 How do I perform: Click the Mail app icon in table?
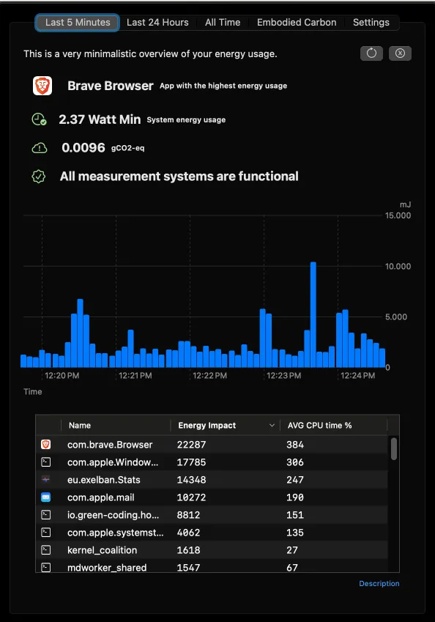[46, 497]
